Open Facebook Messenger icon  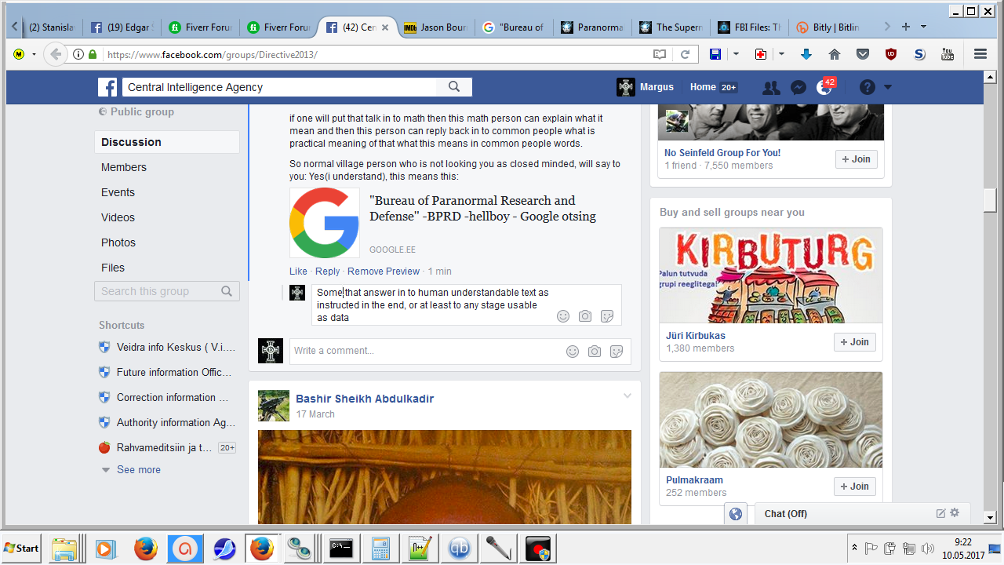(798, 88)
